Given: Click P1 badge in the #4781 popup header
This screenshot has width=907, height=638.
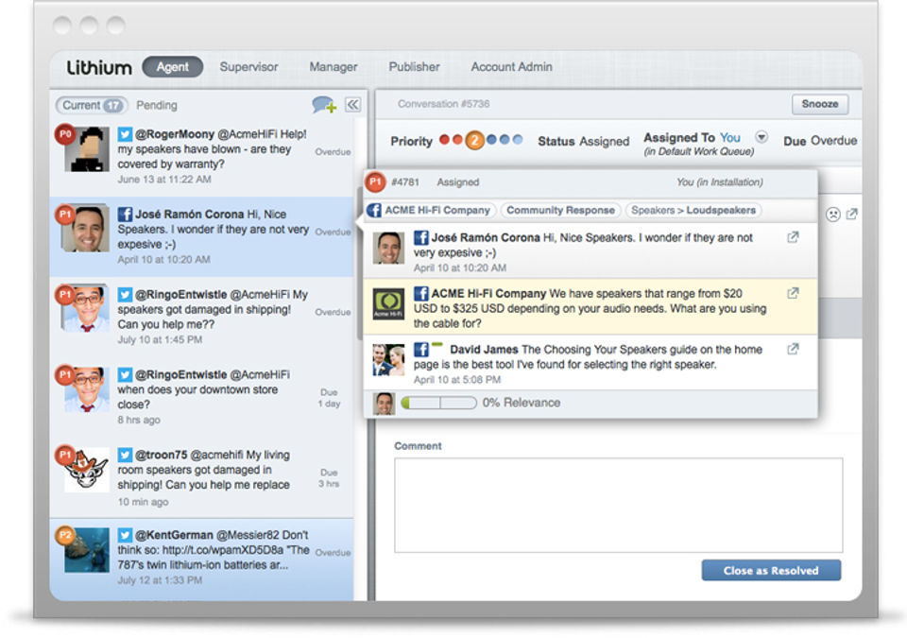Looking at the screenshot, I should click(x=375, y=181).
